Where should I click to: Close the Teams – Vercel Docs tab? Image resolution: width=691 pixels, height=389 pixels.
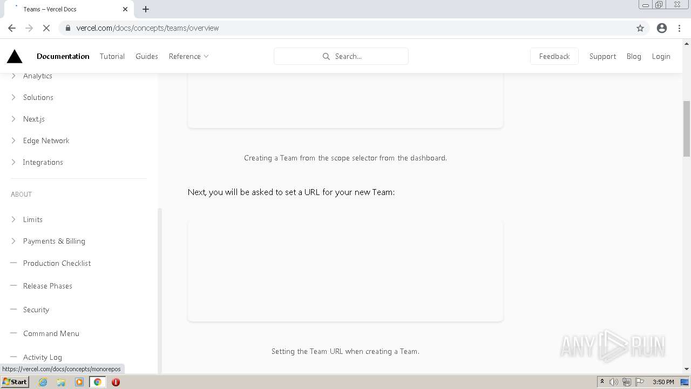pos(125,9)
